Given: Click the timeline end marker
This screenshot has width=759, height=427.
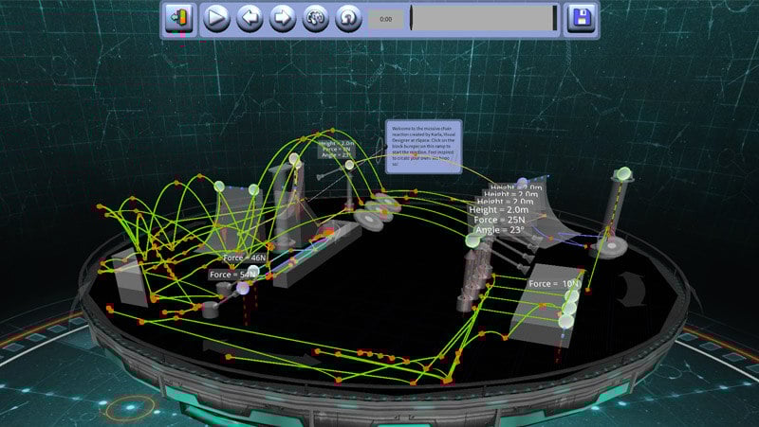Looking at the screenshot, I should tap(555, 18).
